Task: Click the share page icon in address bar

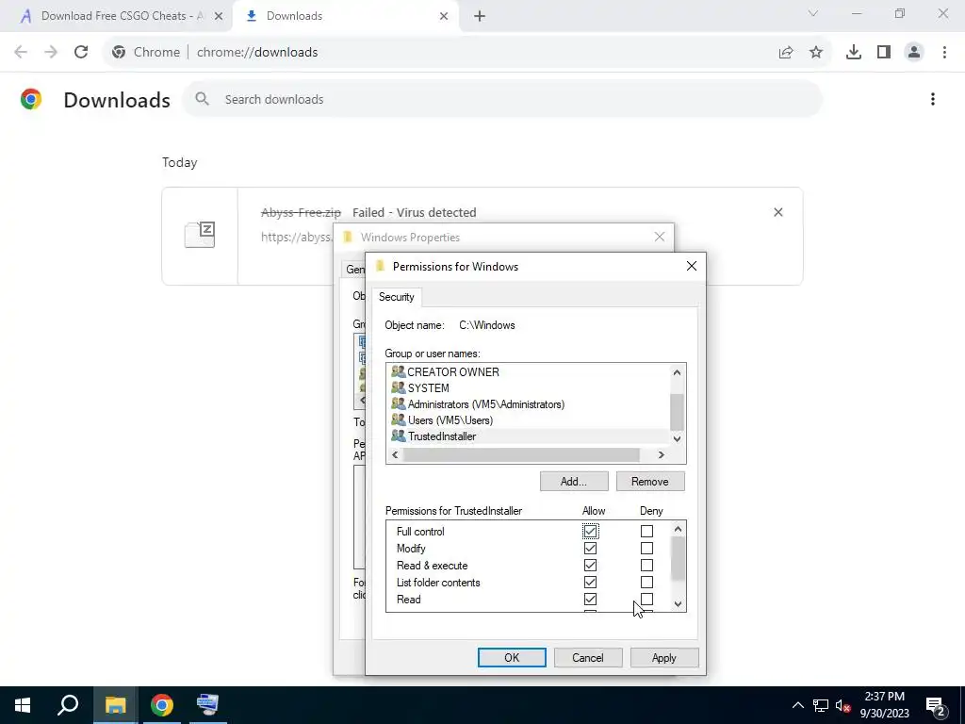Action: 786,53
